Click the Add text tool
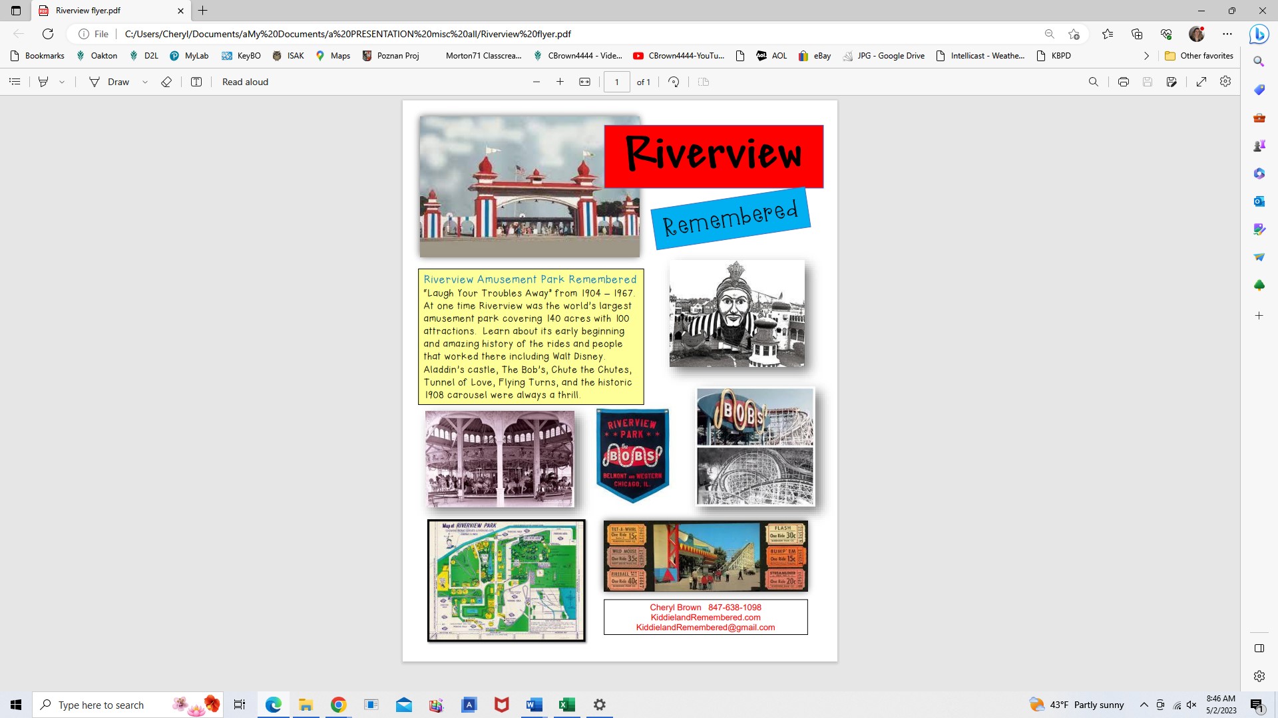The image size is (1278, 718). point(196,82)
